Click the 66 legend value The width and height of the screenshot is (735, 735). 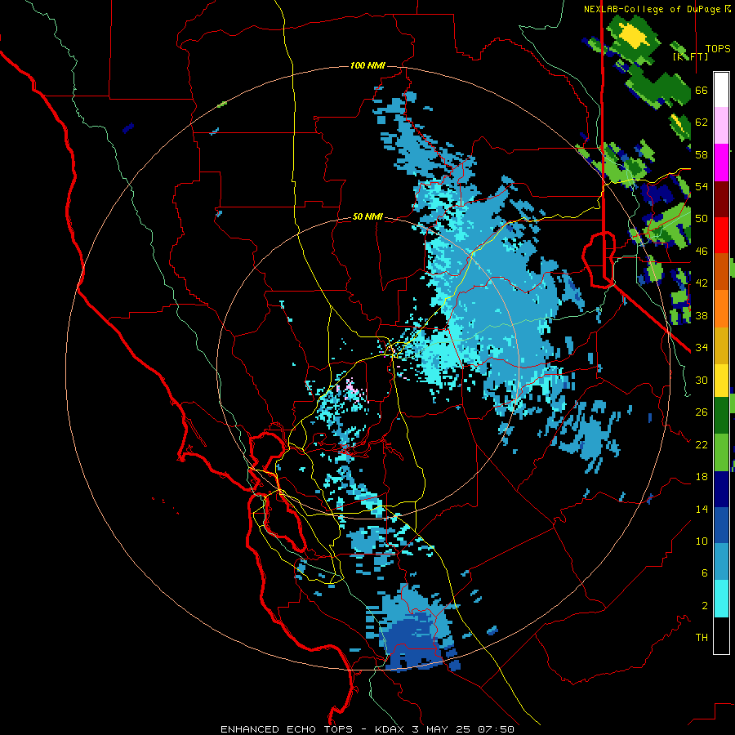coord(702,90)
